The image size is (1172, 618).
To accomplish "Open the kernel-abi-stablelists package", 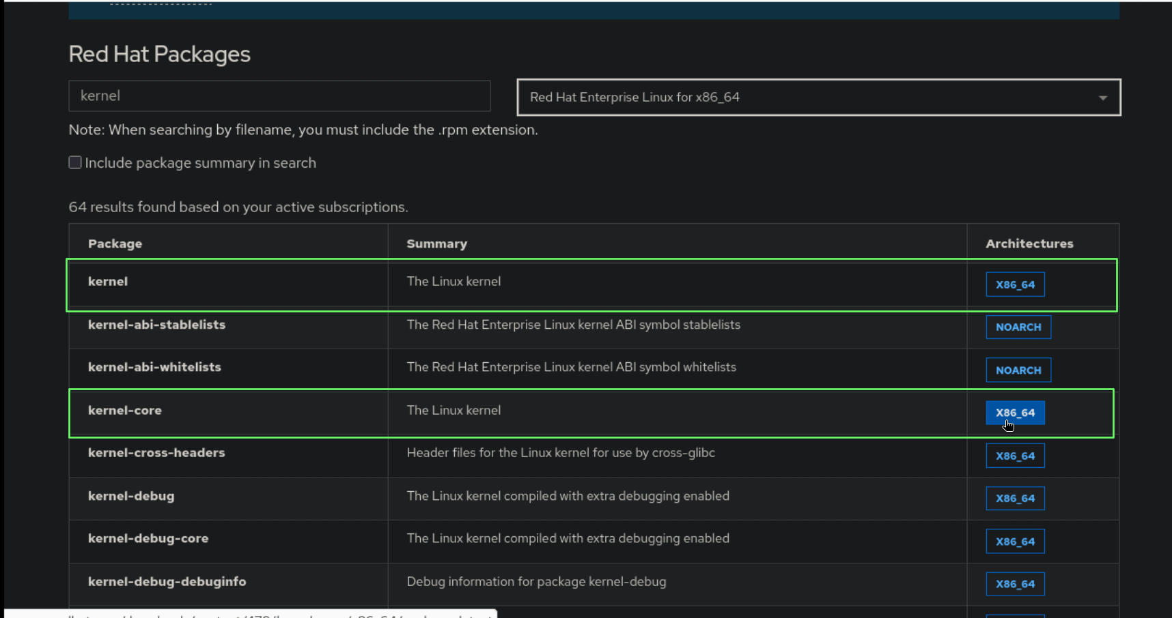I will (156, 325).
